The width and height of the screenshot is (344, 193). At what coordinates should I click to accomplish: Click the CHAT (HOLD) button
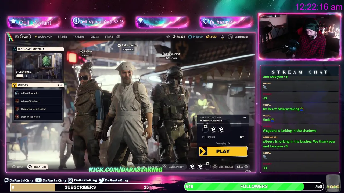(x=223, y=167)
